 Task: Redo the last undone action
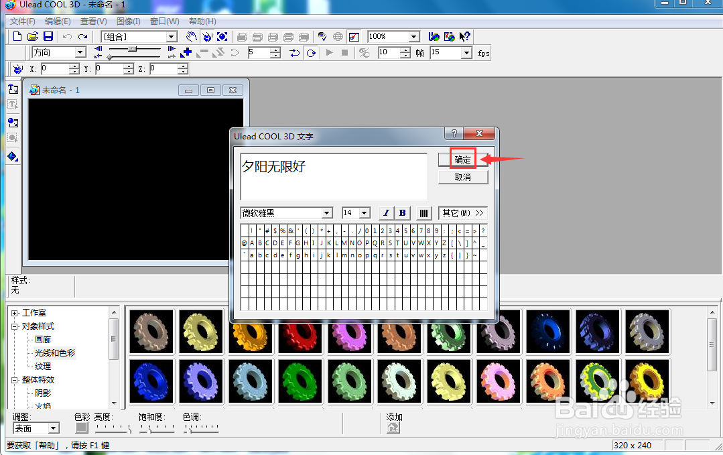tap(82, 36)
